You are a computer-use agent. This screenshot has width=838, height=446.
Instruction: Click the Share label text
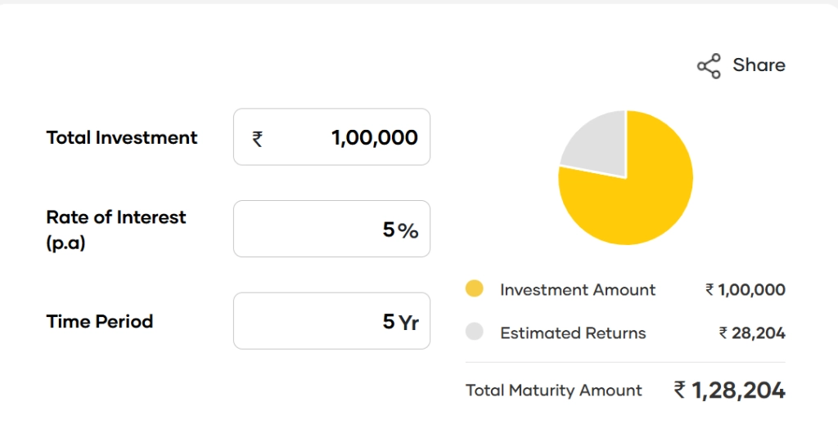(x=759, y=65)
